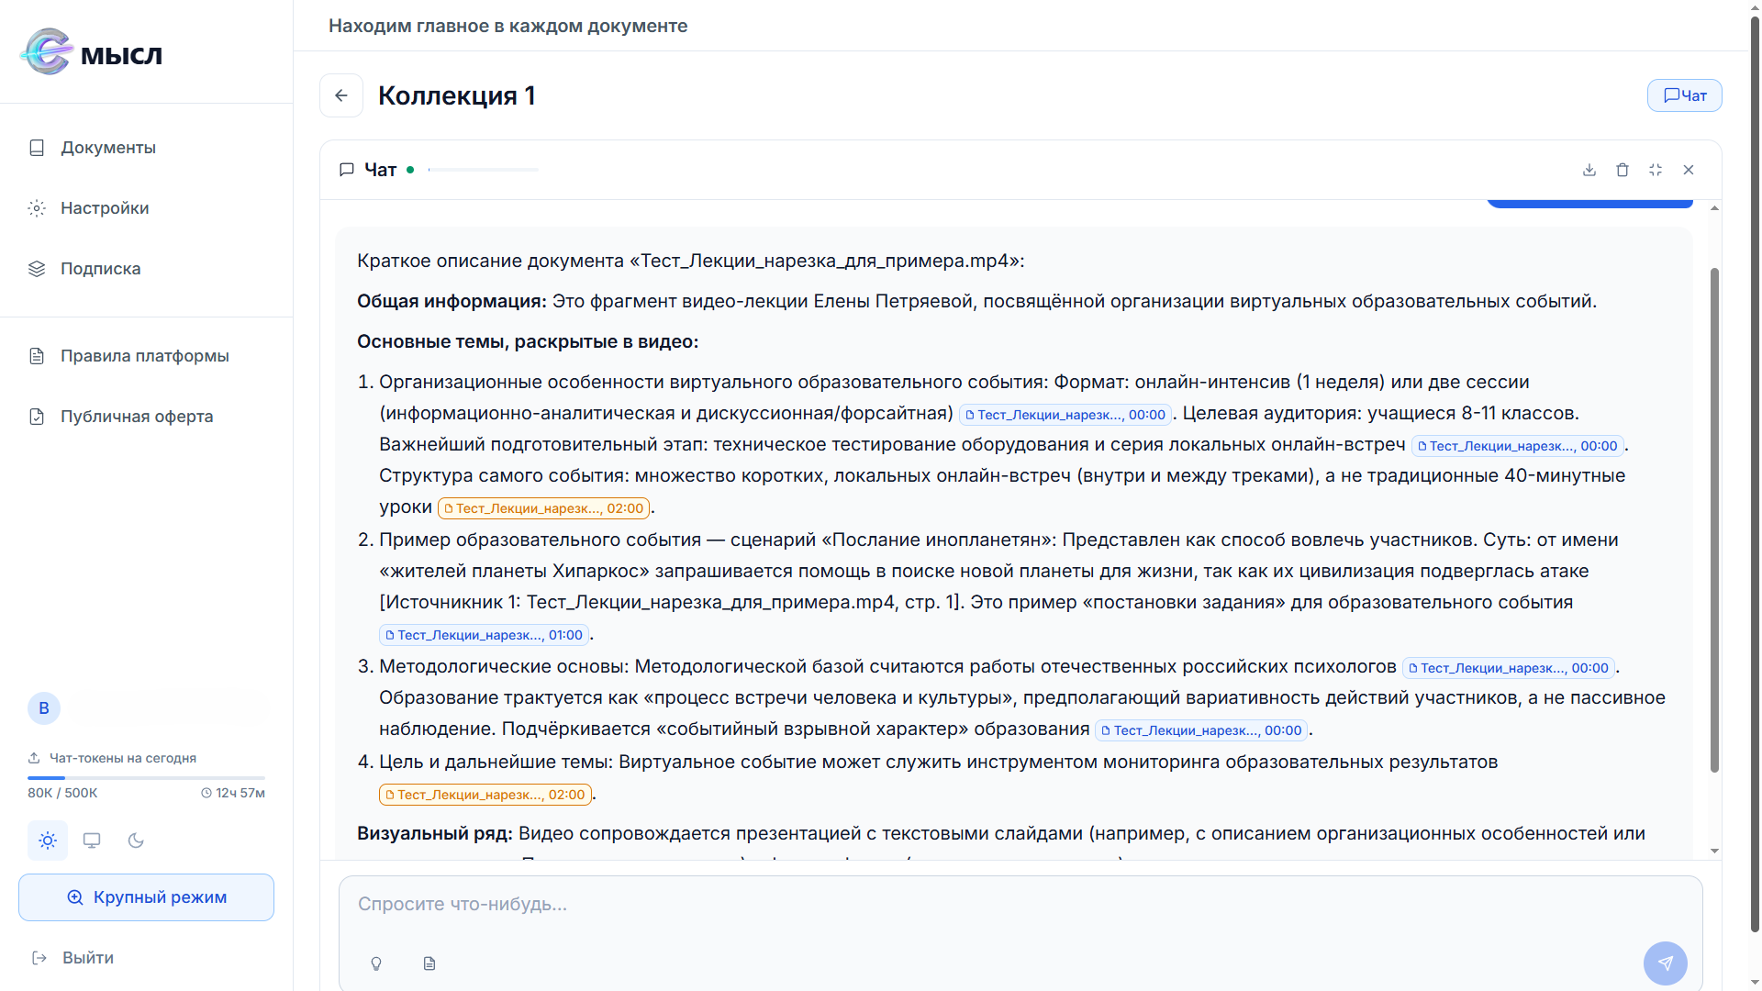
Task: Click the Визуальный ряд heading
Action: tap(435, 833)
